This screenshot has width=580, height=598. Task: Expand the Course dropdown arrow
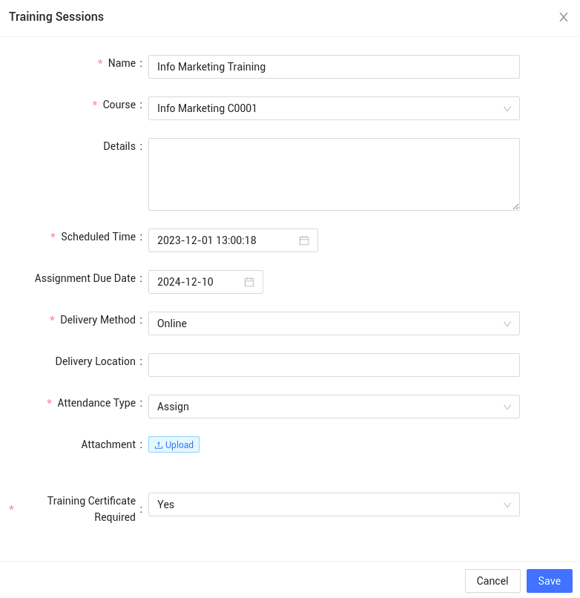tap(507, 108)
